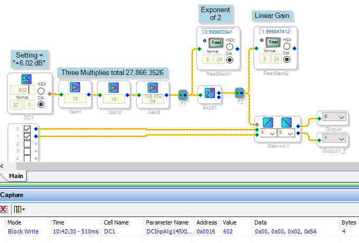The image size is (359, 243).
Task: Click the Read button in ReadBack1
Action: point(216,42)
